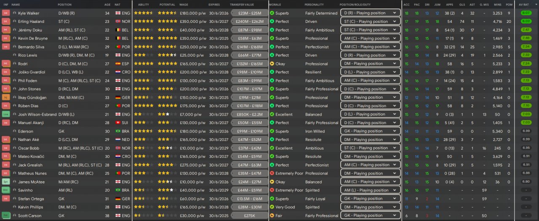Open Joško Gvardiol's D (L) position dropdown
Image resolution: width=539 pixels, height=221 pixels.
[370, 72]
